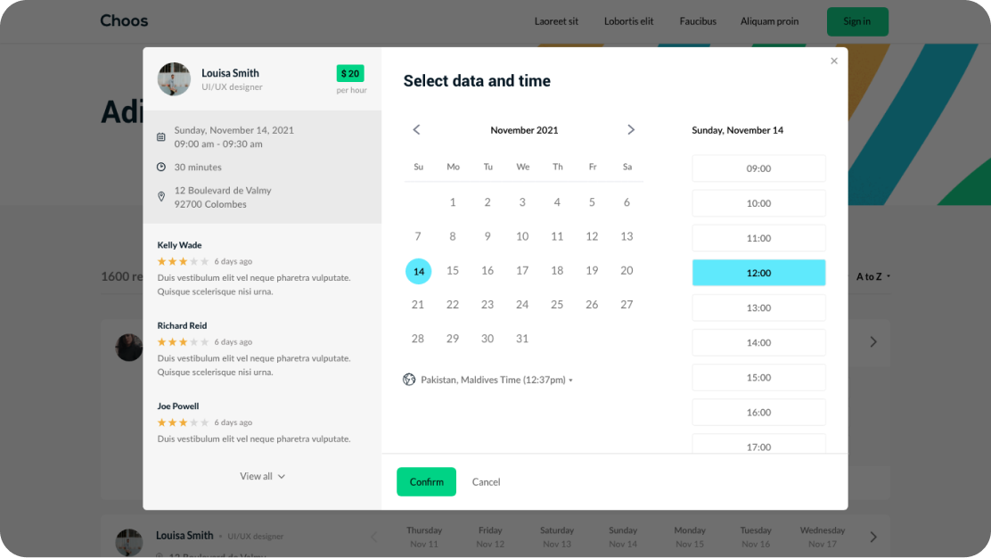Screen dimensions: 991x558
Task: Open the Faucibus navigation menu item
Action: tap(697, 21)
